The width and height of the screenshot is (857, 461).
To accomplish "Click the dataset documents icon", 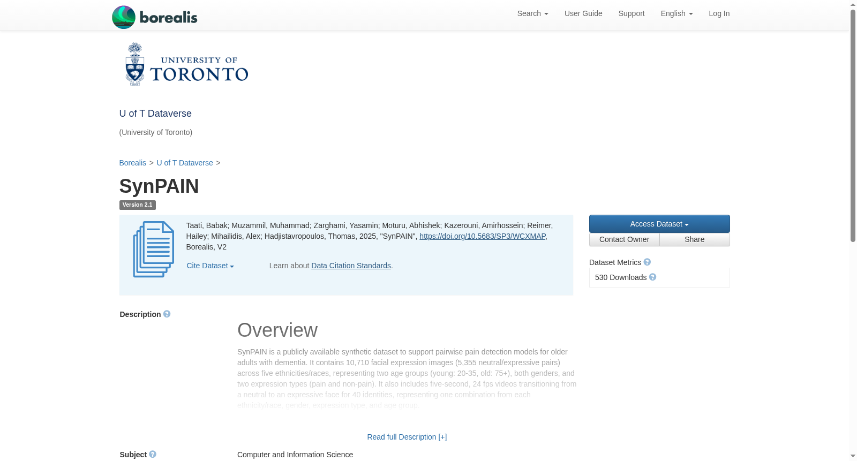I will pyautogui.click(x=154, y=250).
